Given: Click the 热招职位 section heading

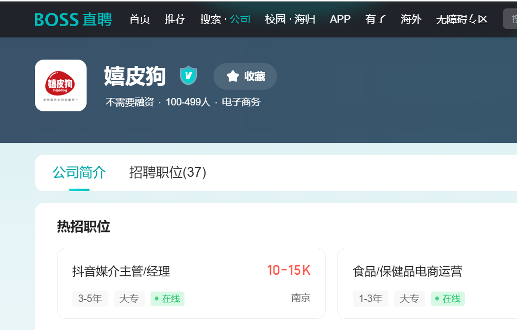Looking at the screenshot, I should coord(84,227).
